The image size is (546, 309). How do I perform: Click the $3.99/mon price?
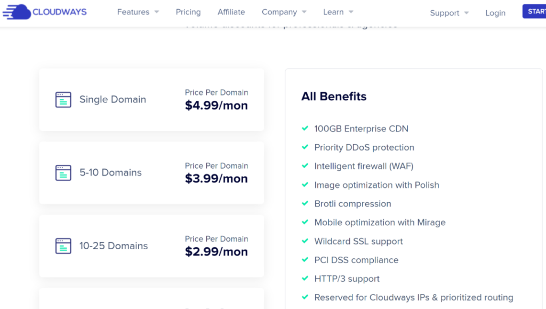tap(216, 179)
